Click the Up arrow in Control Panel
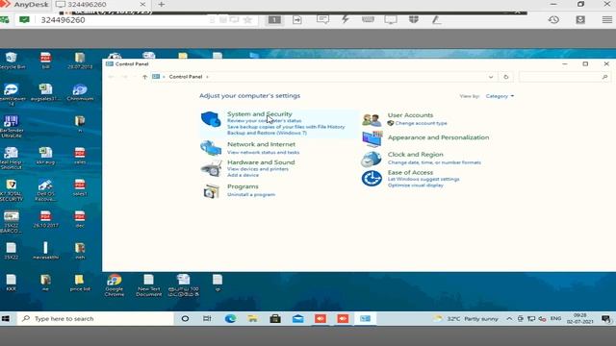This screenshot has width=616, height=346. click(144, 77)
